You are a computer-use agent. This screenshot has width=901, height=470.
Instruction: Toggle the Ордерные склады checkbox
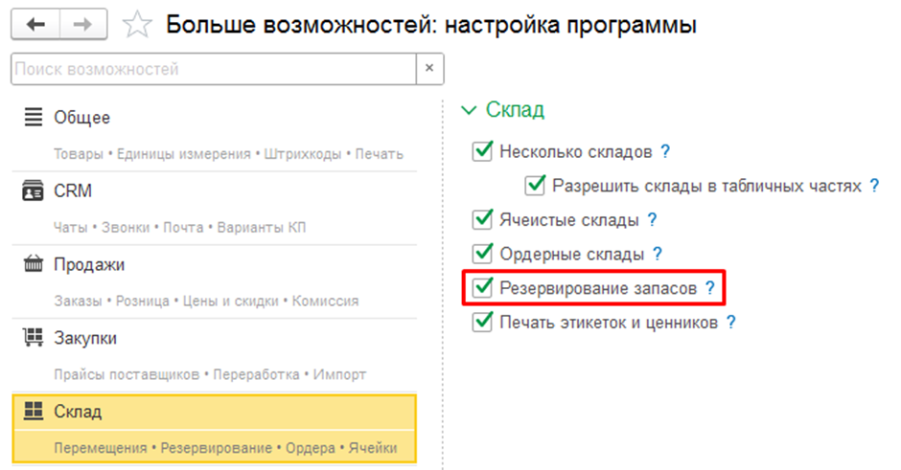482,254
